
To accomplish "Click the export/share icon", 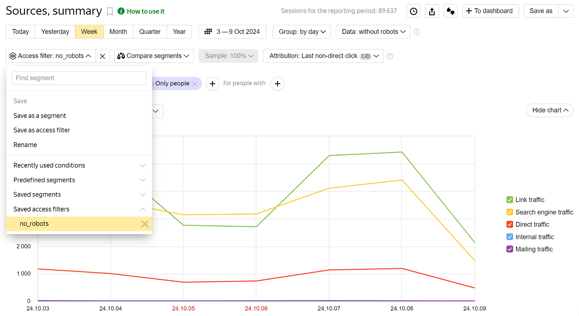I will click(x=432, y=11).
